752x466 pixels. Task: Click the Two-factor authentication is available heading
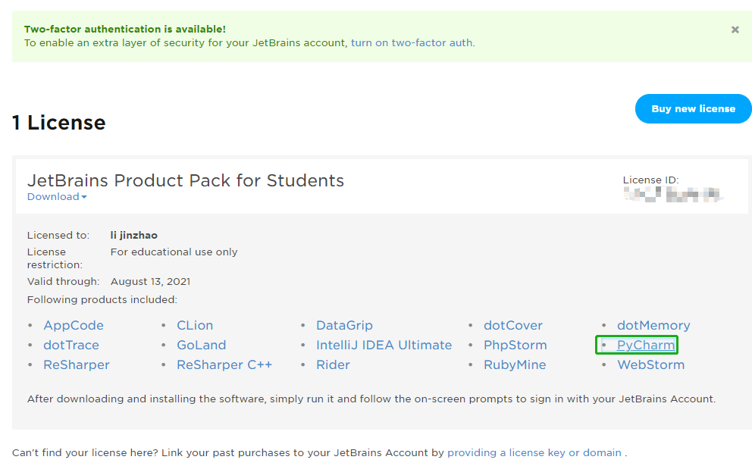(124, 29)
